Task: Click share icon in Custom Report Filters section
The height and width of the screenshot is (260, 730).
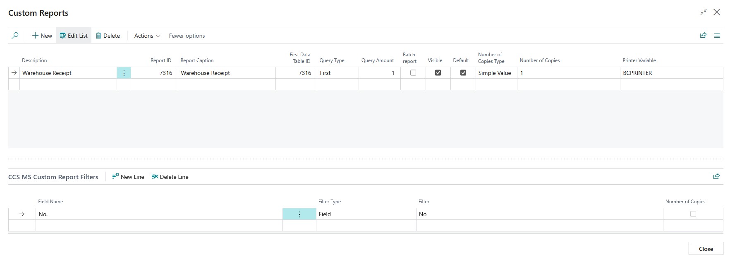Action: pyautogui.click(x=716, y=176)
